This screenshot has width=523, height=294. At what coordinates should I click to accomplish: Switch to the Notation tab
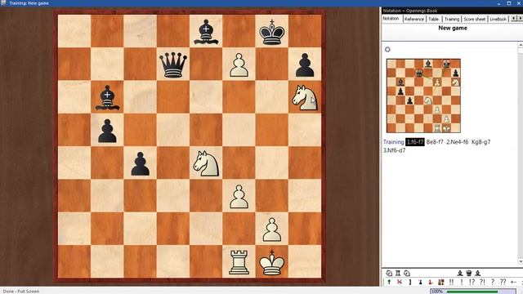point(391,19)
